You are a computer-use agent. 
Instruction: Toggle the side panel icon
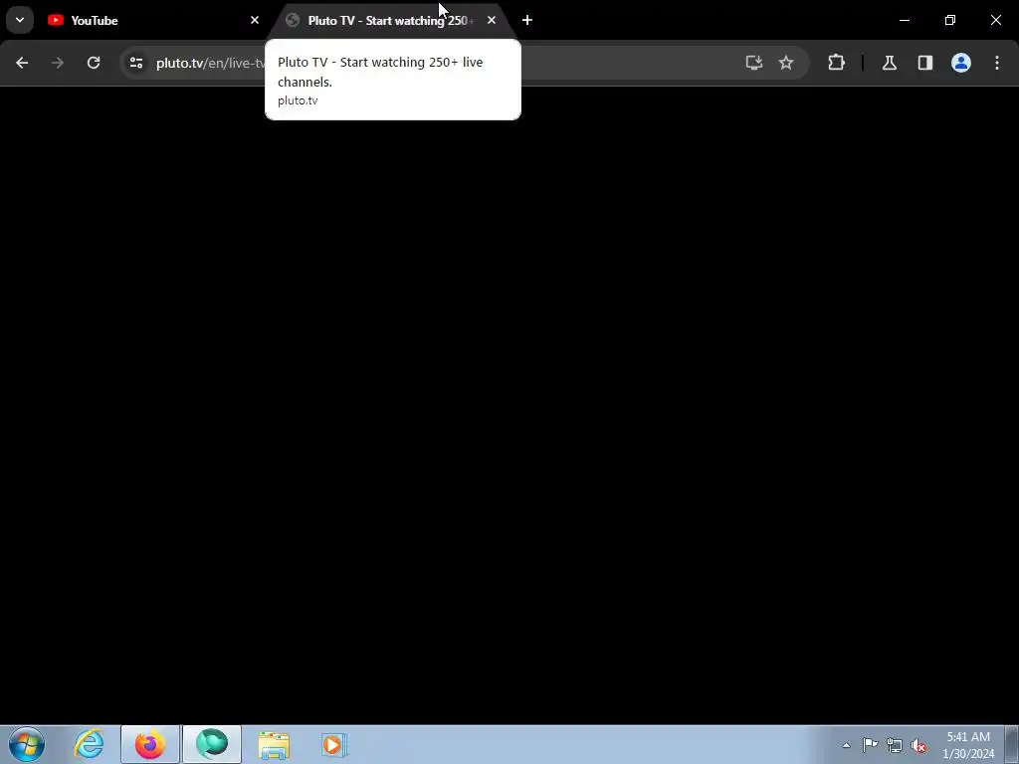click(925, 63)
